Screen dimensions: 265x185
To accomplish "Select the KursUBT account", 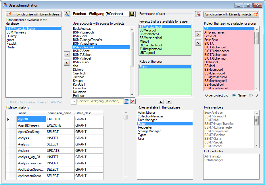I will pos(101,84).
